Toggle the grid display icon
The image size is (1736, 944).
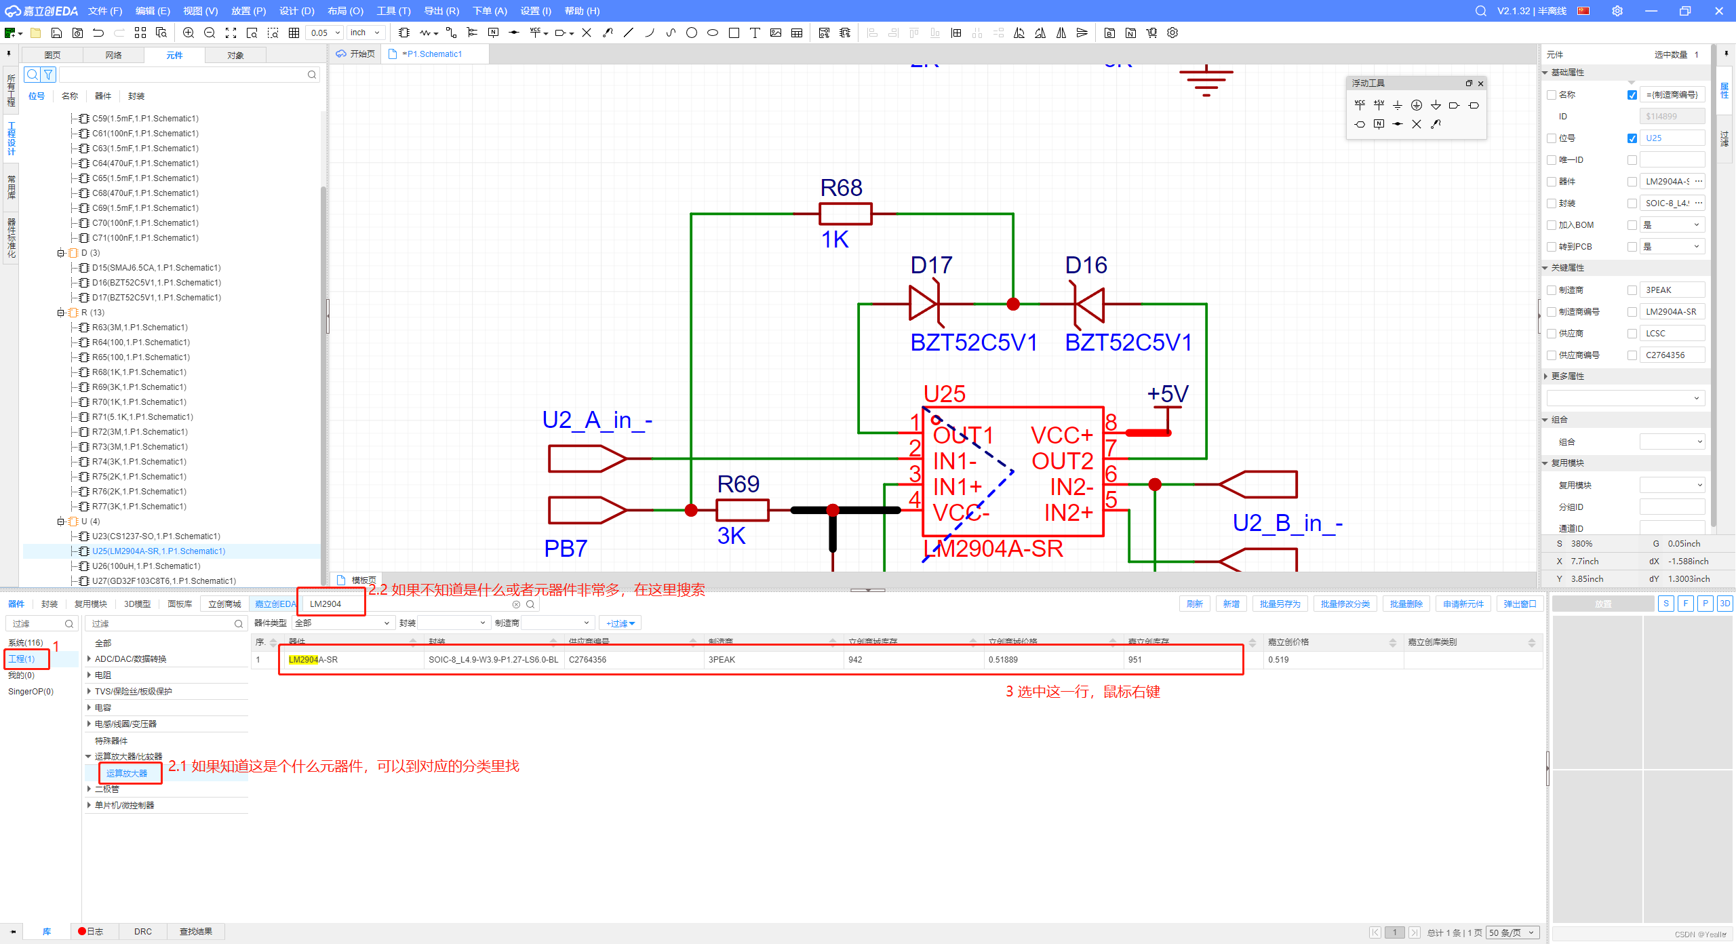pos(294,33)
